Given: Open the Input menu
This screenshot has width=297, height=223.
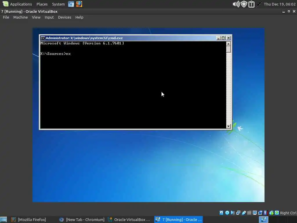Looking at the screenshot, I should [49, 17].
